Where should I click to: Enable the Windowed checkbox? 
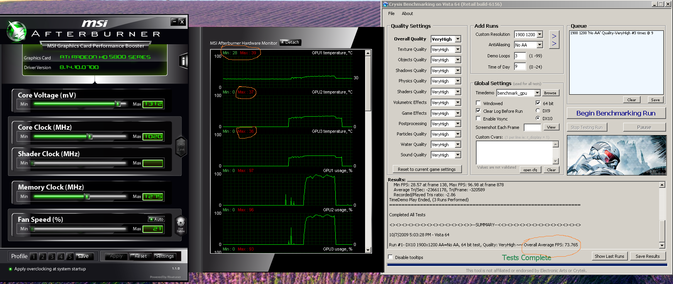click(479, 103)
